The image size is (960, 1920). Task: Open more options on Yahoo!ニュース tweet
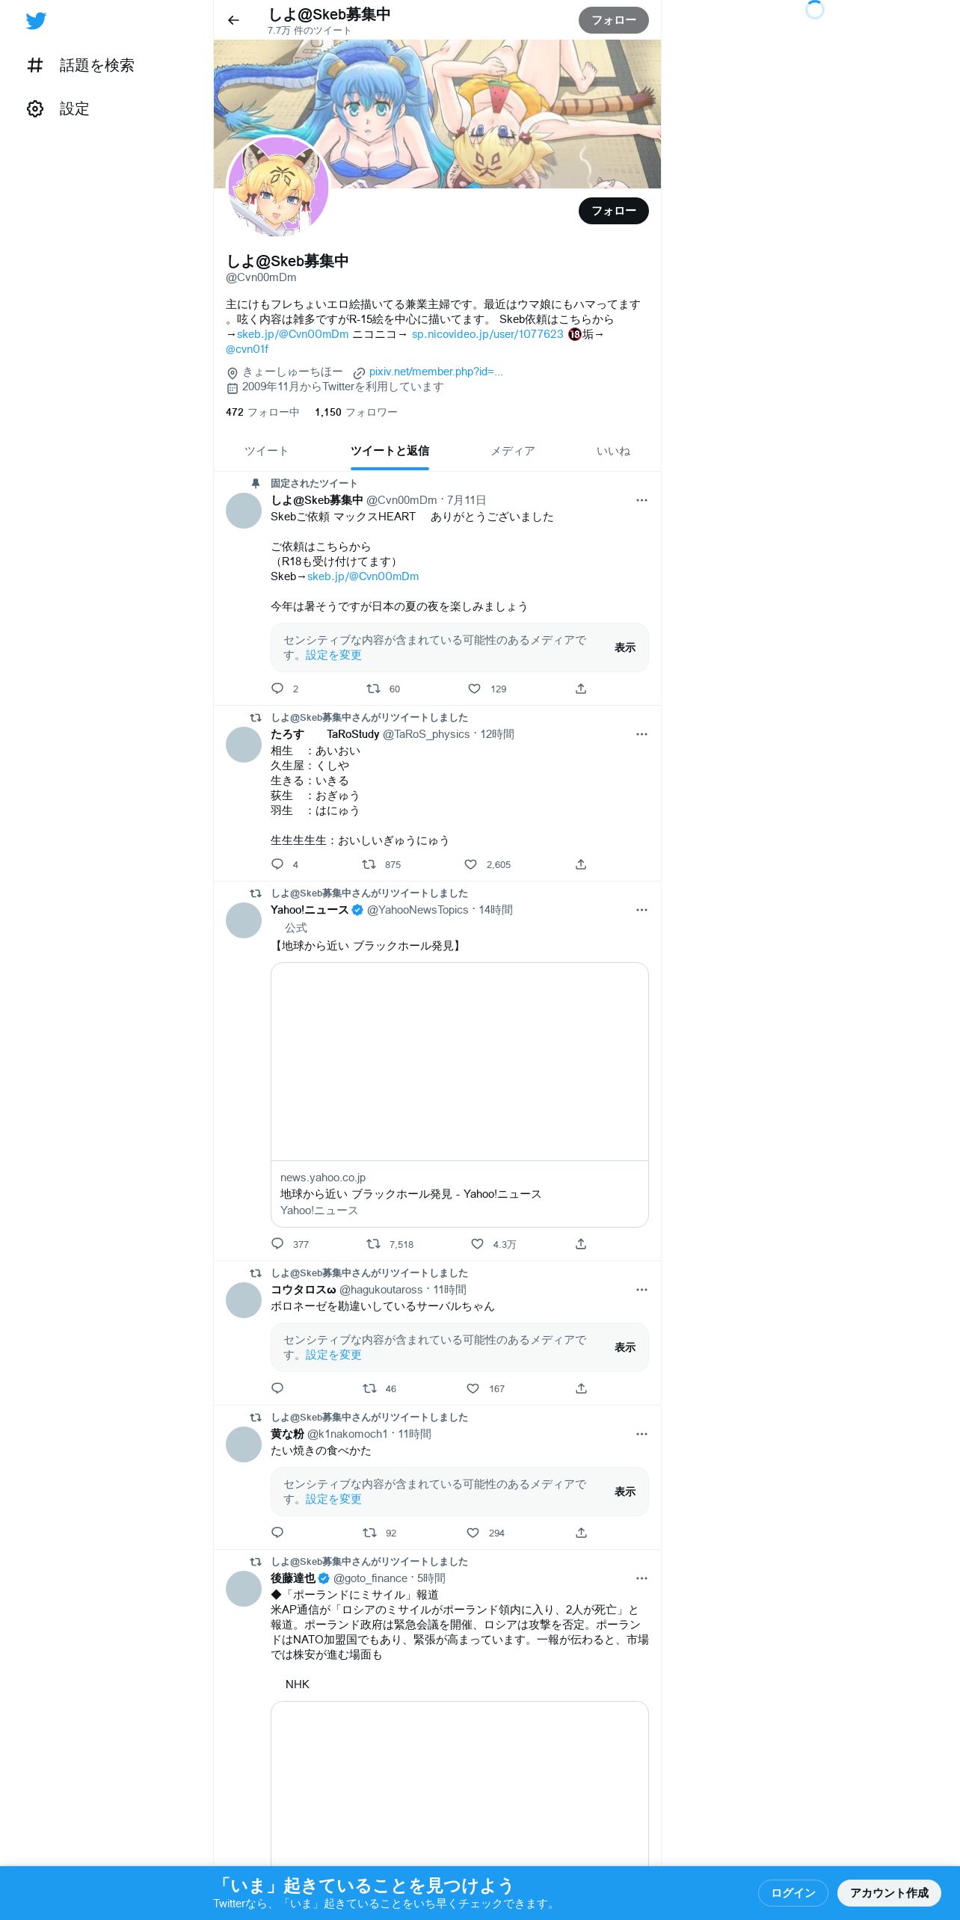(641, 910)
